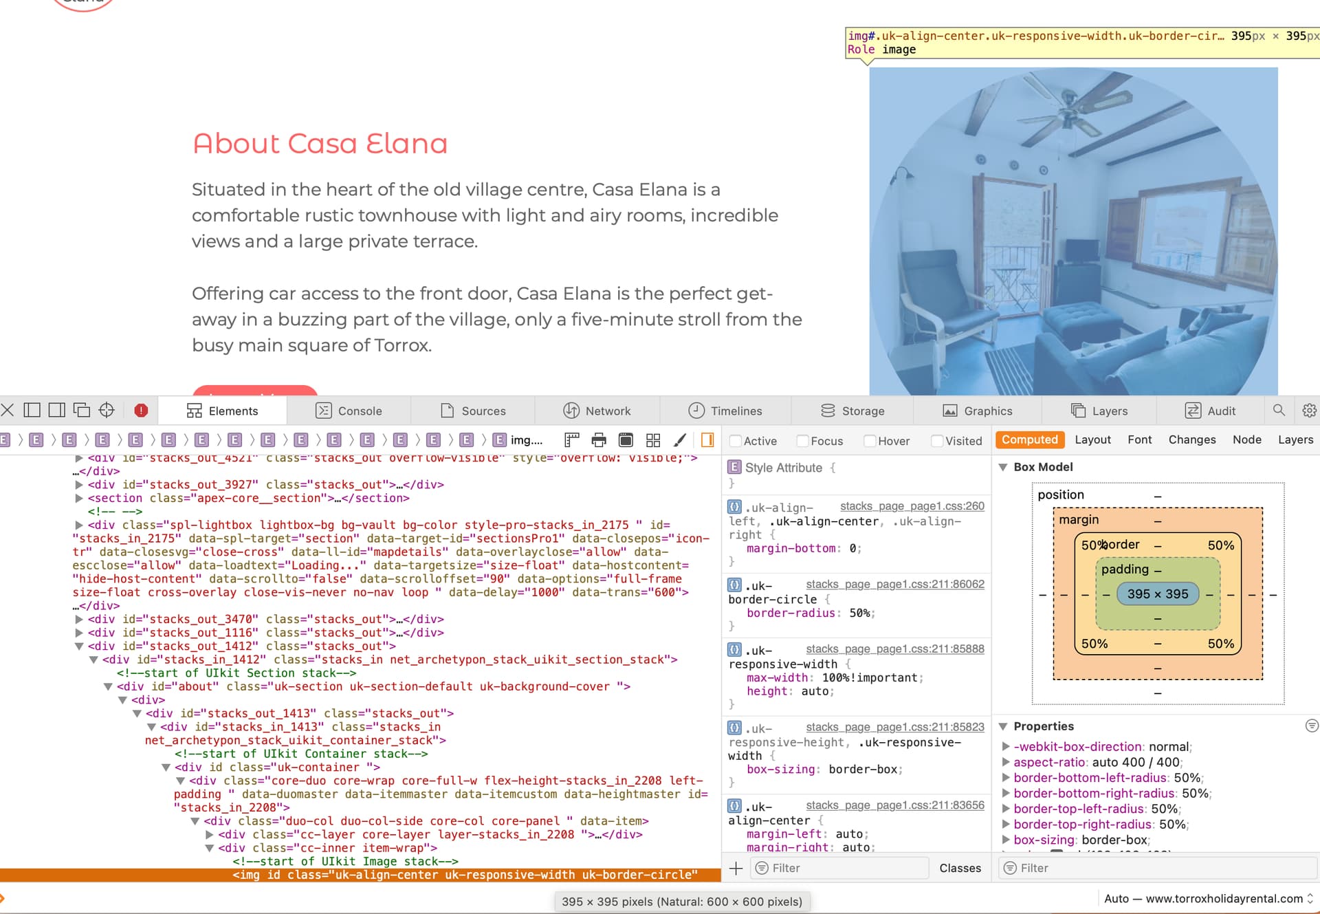This screenshot has width=1320, height=914.
Task: Open the Graphics tab
Action: tap(977, 411)
